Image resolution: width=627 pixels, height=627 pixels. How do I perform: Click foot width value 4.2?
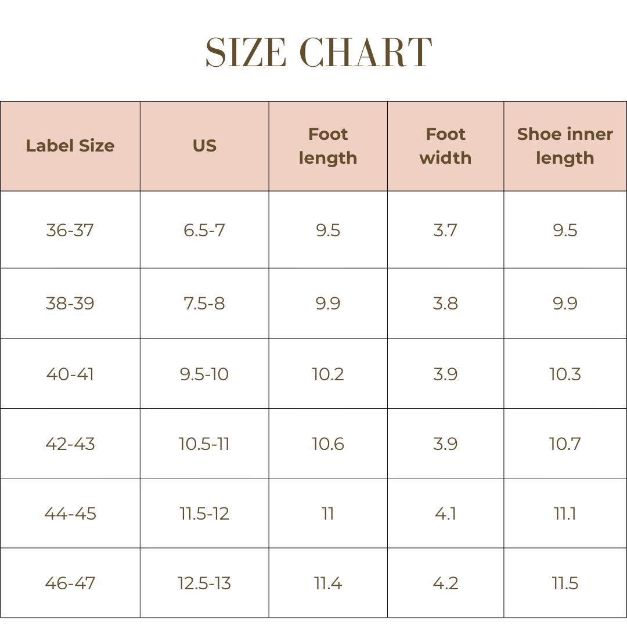point(445,583)
